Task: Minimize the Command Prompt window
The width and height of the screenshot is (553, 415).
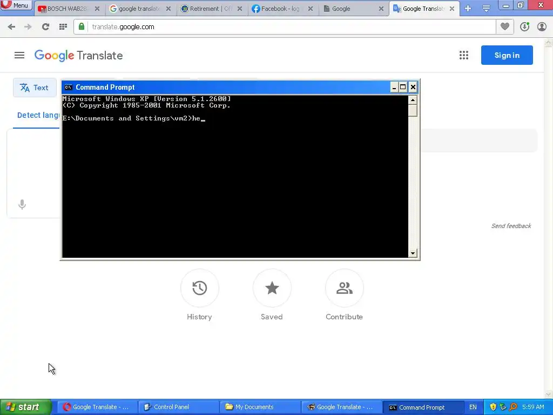Action: coord(394,87)
